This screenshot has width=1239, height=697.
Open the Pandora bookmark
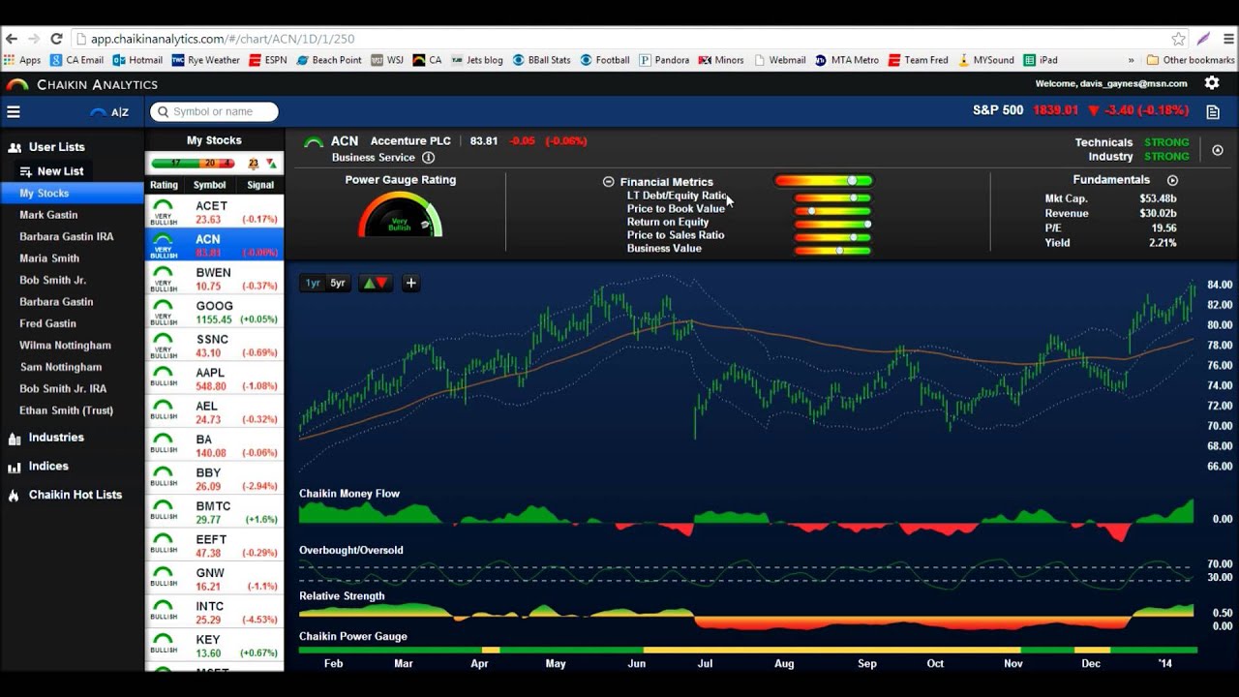(664, 60)
